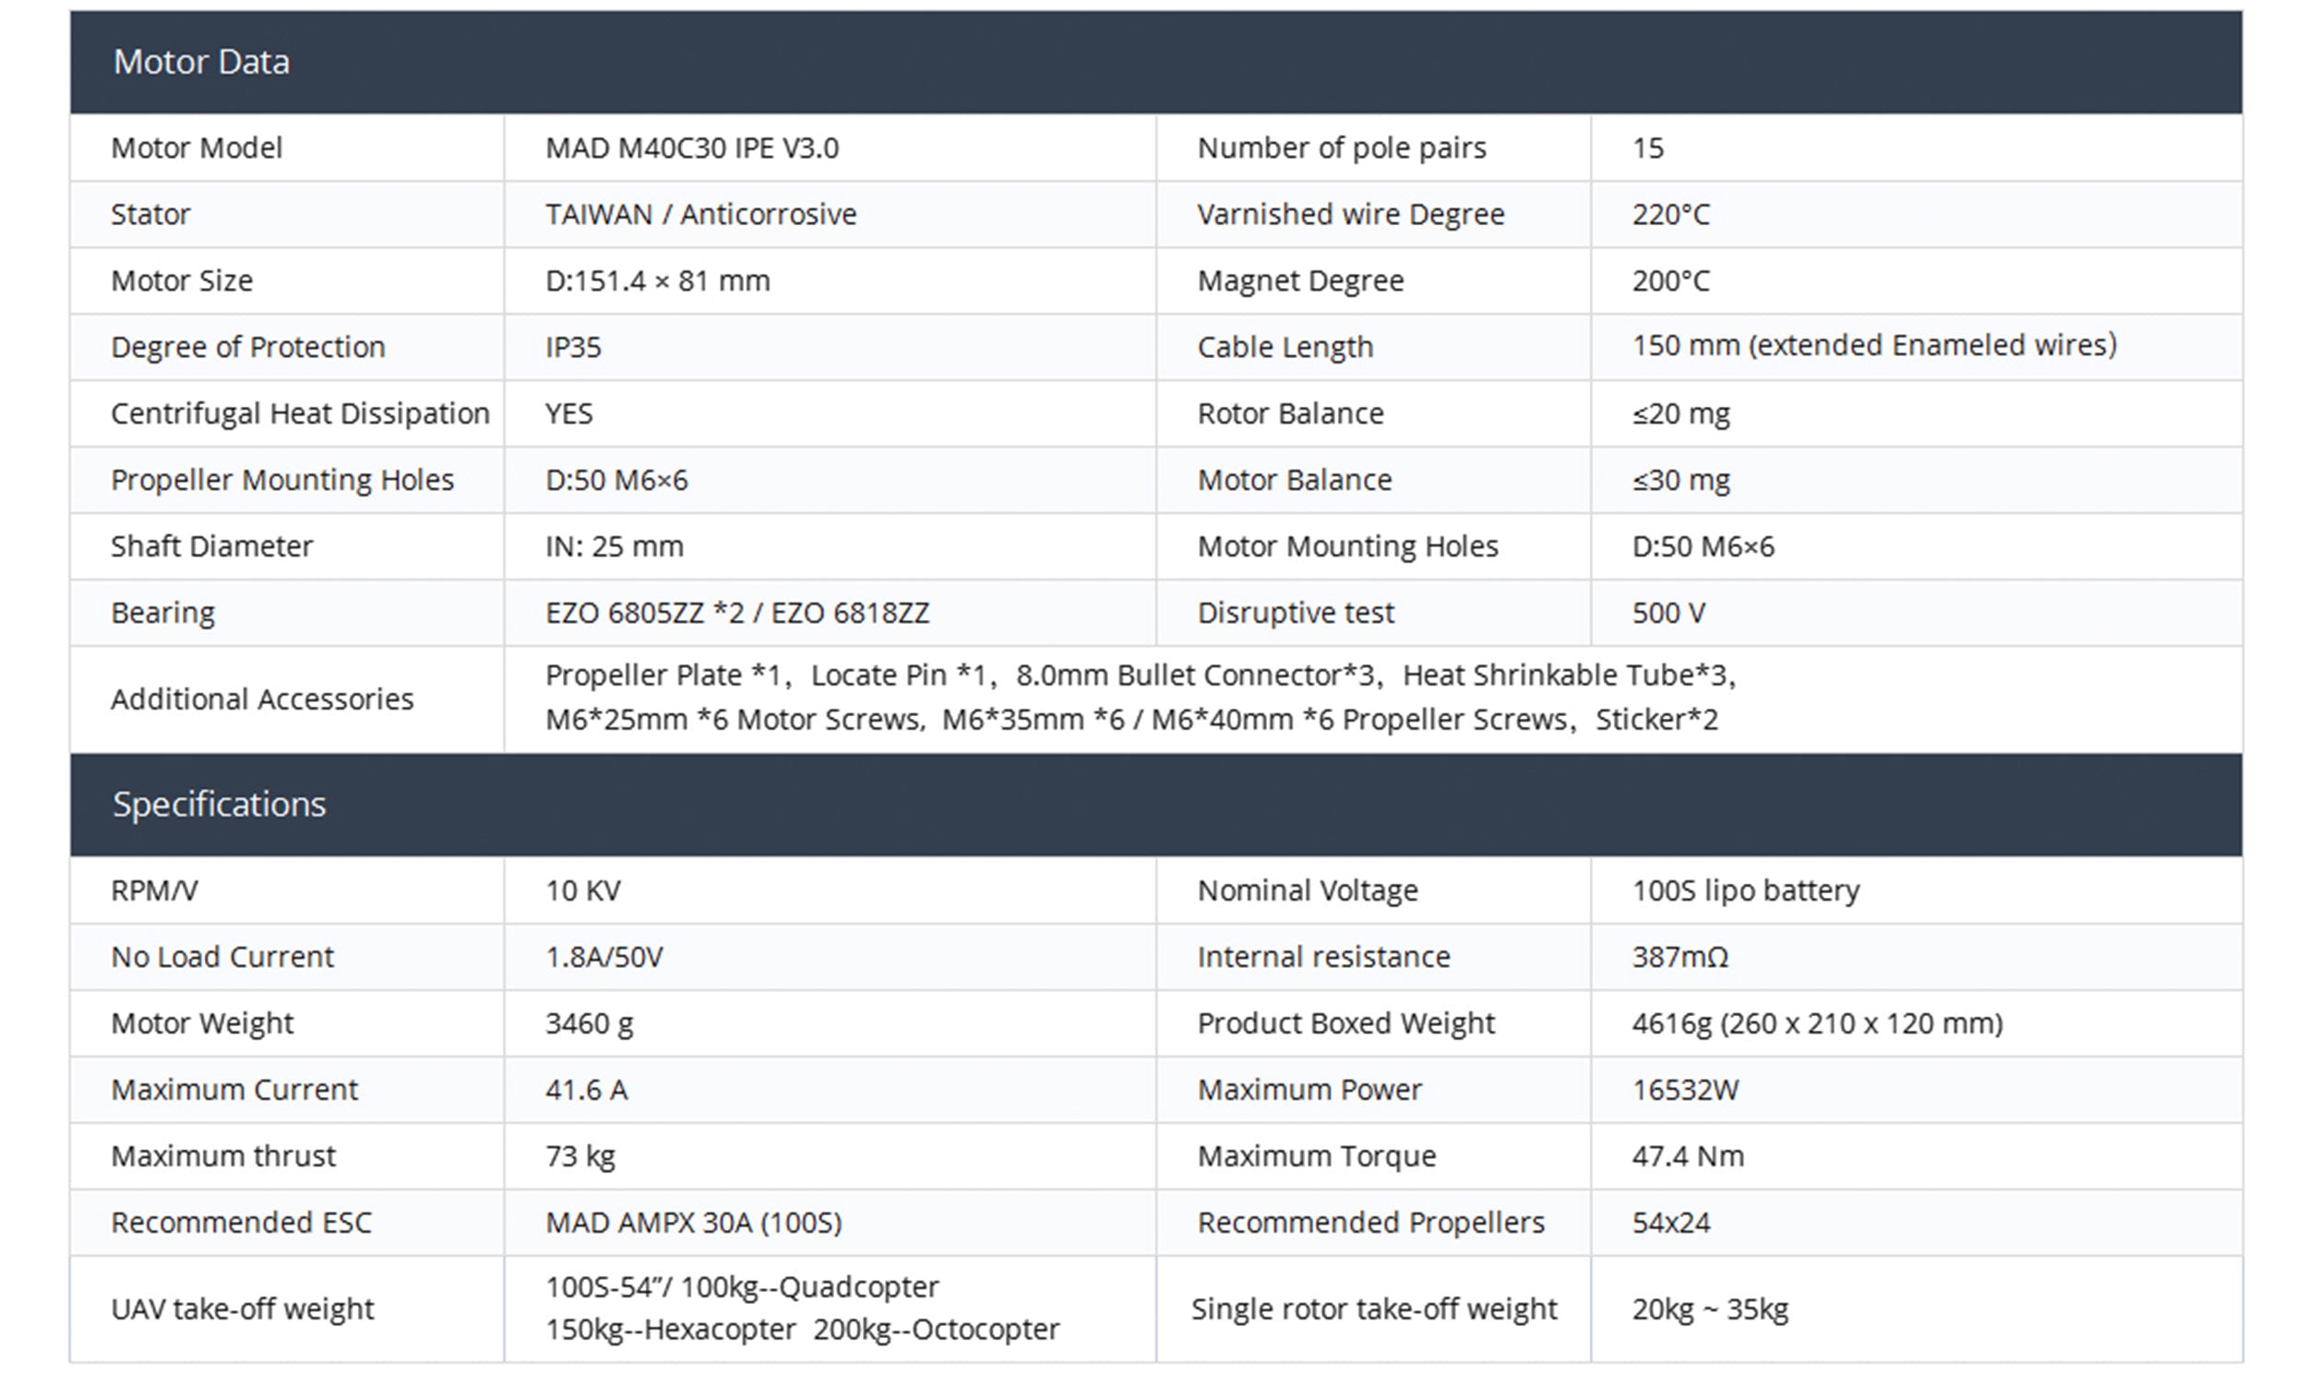2307x1386 pixels.
Task: Click the 'Varnished wire Degree' label
Action: [x=1351, y=214]
